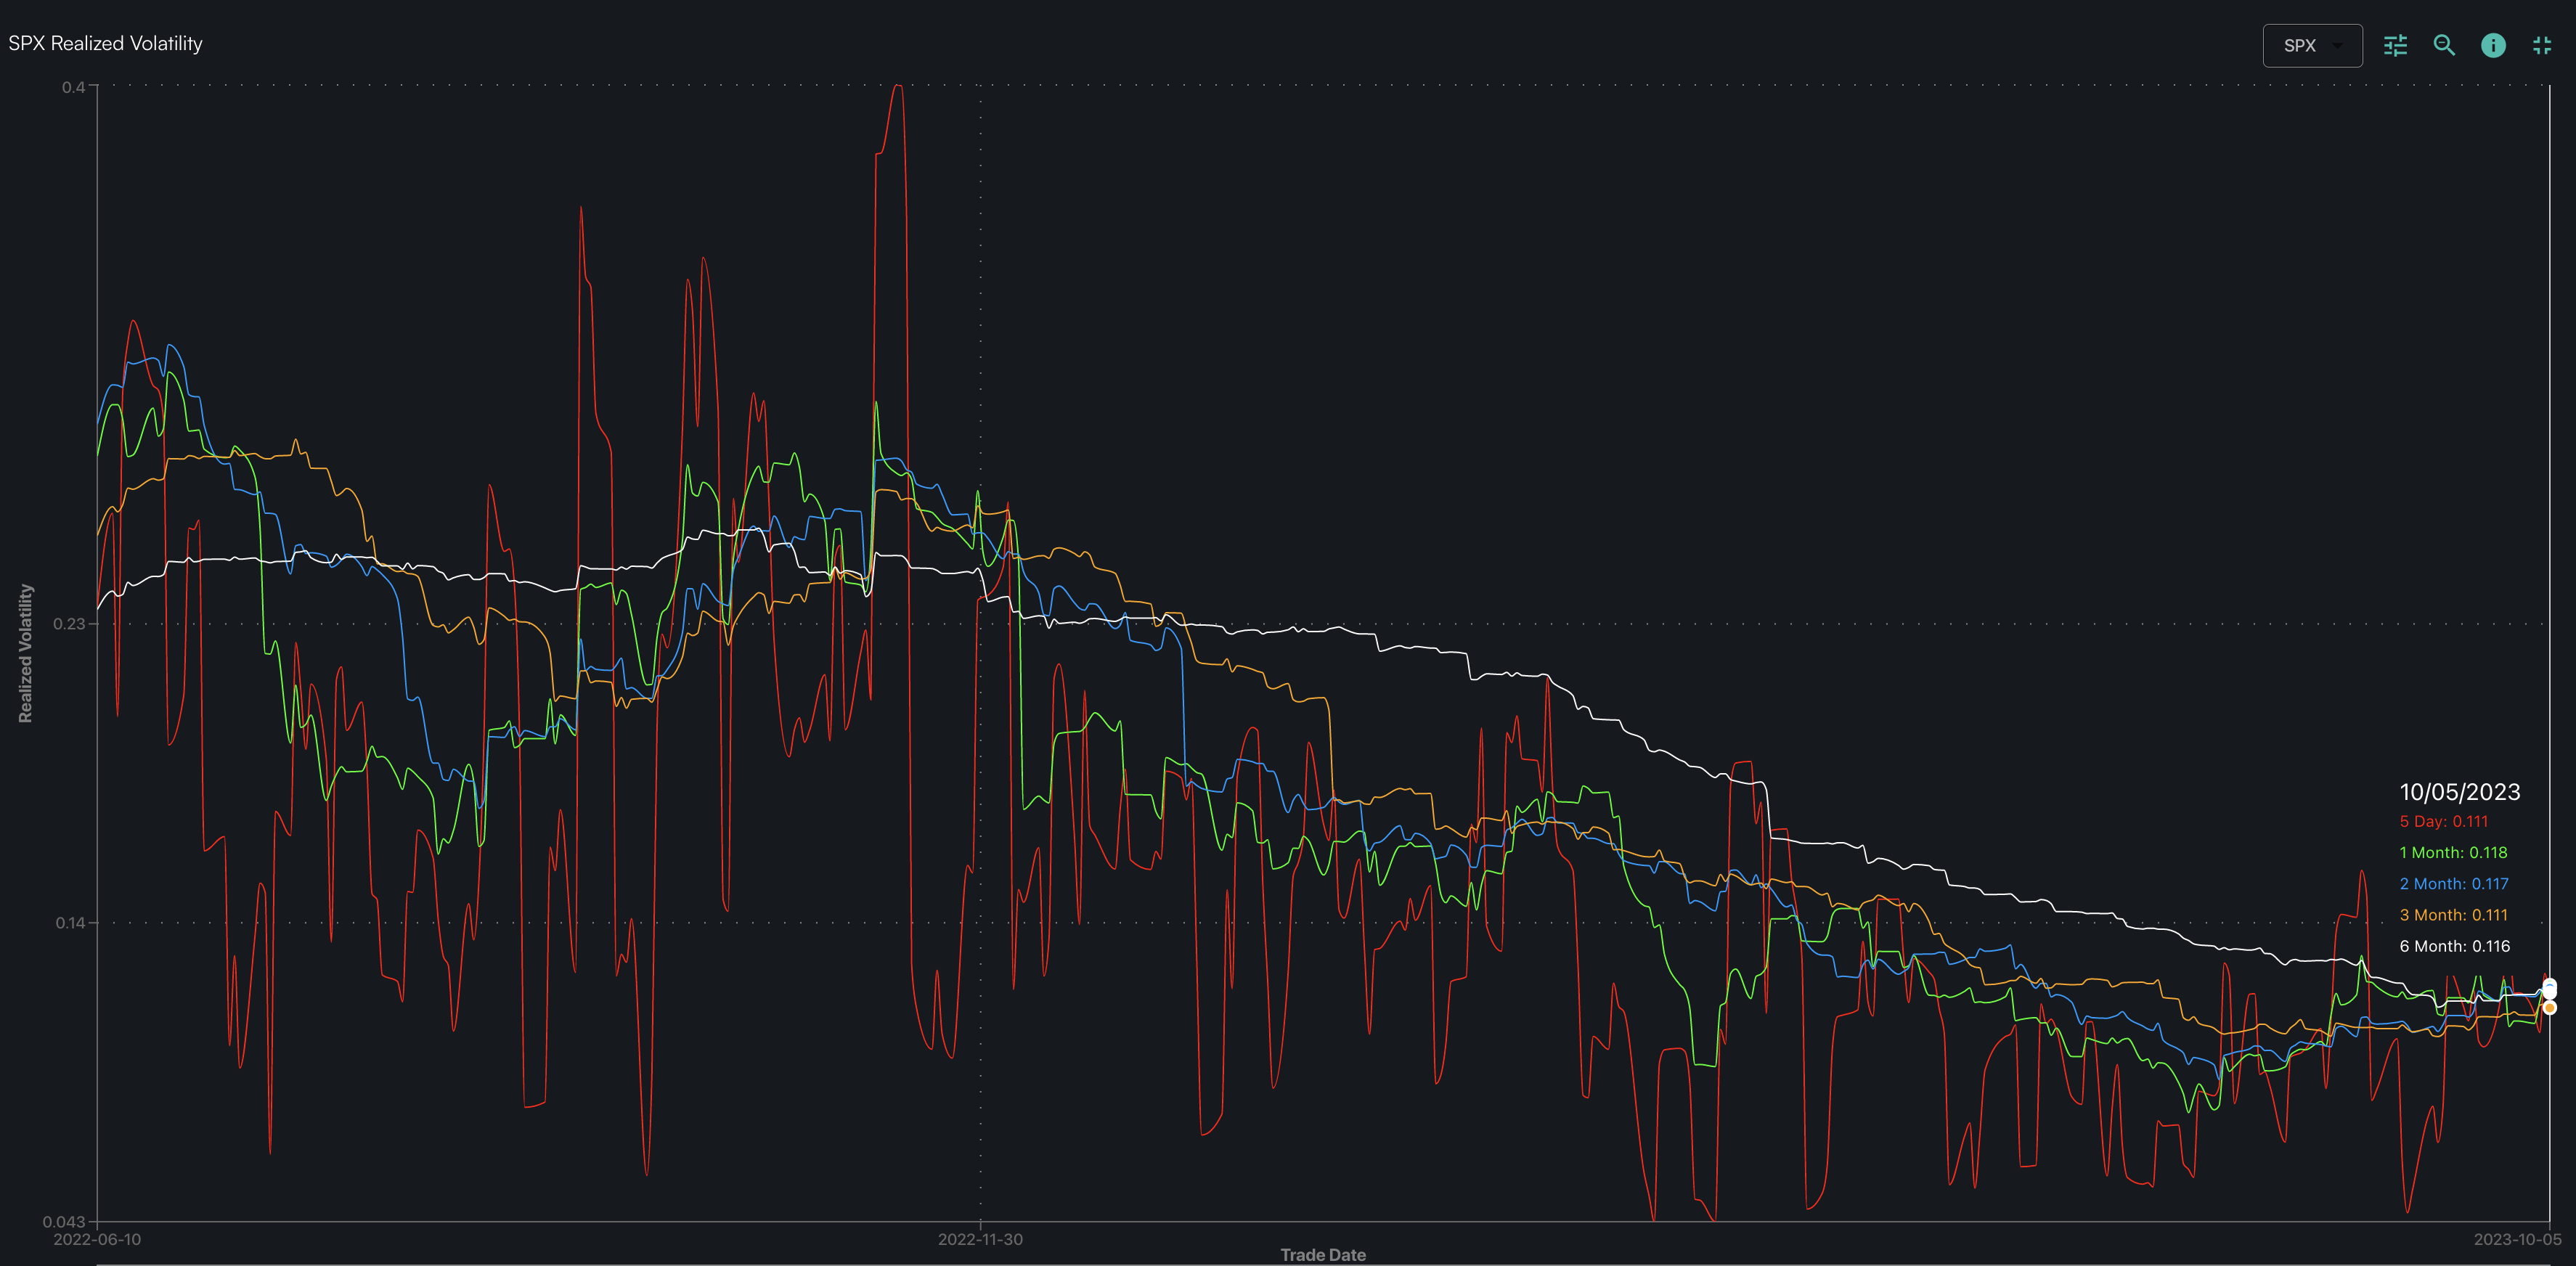The width and height of the screenshot is (2576, 1266).
Task: Open the chart info icon
Action: tap(2493, 46)
